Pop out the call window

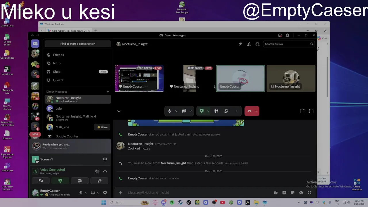302,111
